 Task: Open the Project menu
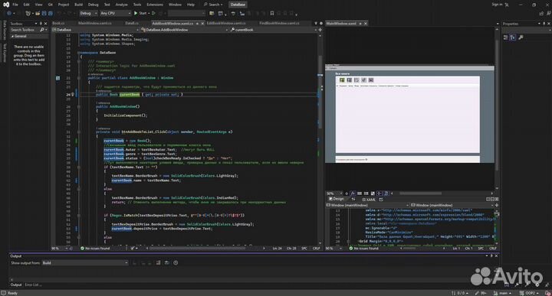[64, 5]
